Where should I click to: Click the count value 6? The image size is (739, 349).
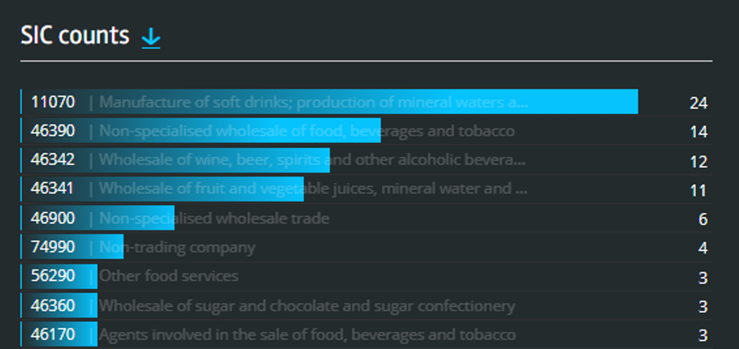pyautogui.click(x=703, y=219)
